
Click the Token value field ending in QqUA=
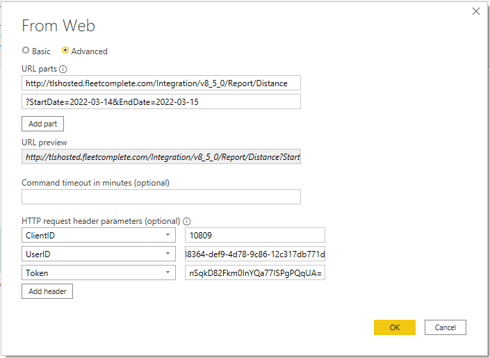tap(255, 272)
